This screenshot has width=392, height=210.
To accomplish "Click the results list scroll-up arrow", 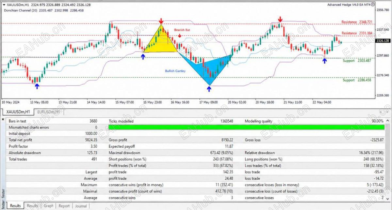I will tap(388, 121).
